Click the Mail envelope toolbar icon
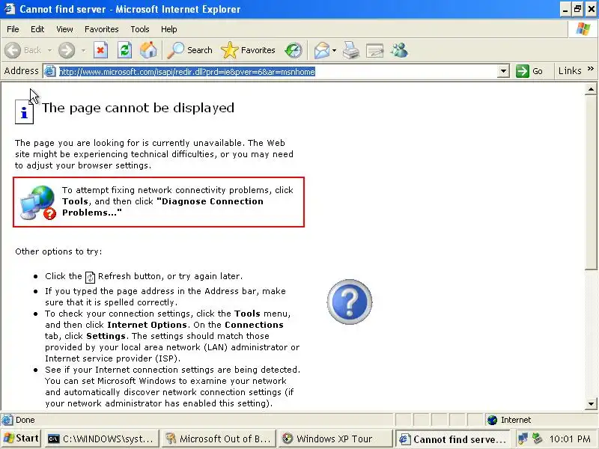 (x=322, y=50)
